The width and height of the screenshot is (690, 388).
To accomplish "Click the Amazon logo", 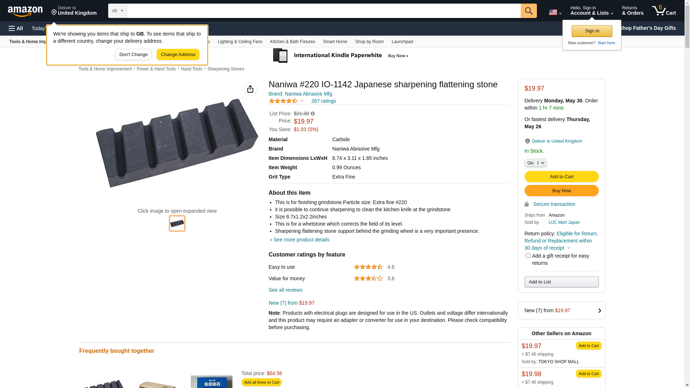I will [x=25, y=11].
